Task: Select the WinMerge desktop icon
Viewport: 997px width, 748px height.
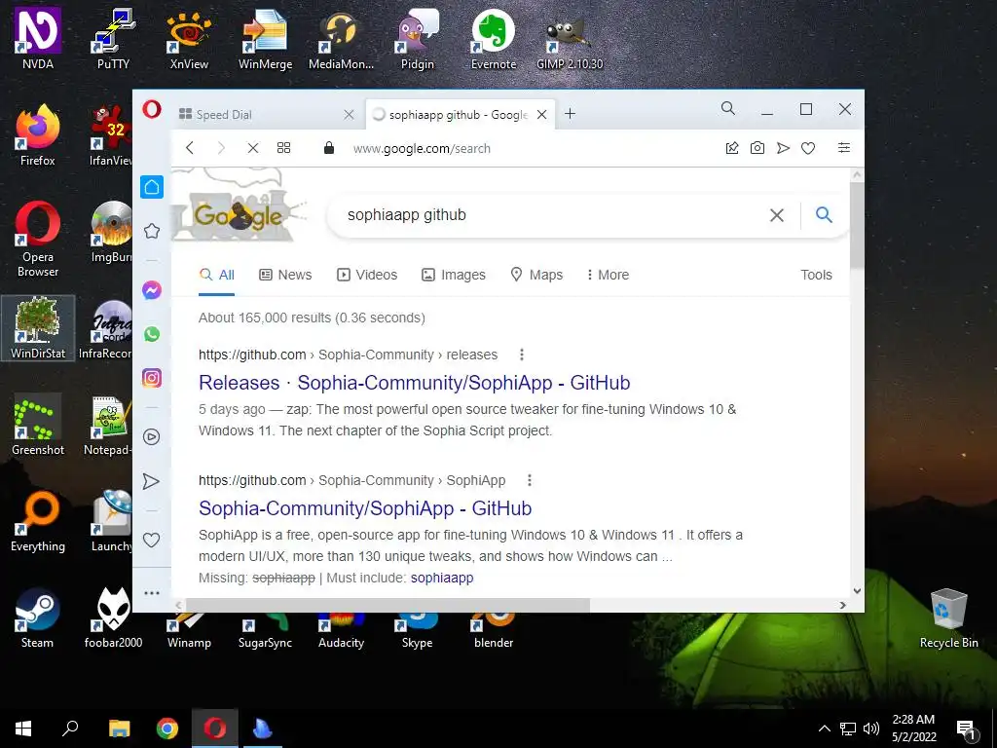Action: (x=265, y=38)
